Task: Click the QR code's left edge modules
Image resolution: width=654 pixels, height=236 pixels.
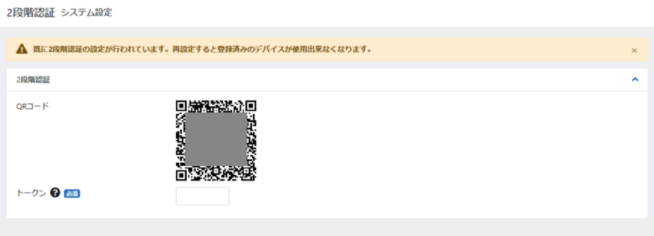Action: tap(181, 140)
